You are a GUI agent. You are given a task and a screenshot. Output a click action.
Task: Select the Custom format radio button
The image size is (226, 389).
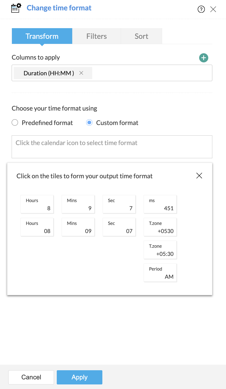point(89,123)
